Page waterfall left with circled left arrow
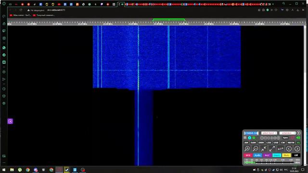The width and height of the screenshot is (308, 173). click(x=289, y=148)
